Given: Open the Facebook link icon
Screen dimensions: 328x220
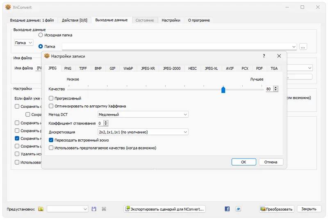Looking at the screenshot, I should pos(227,209).
